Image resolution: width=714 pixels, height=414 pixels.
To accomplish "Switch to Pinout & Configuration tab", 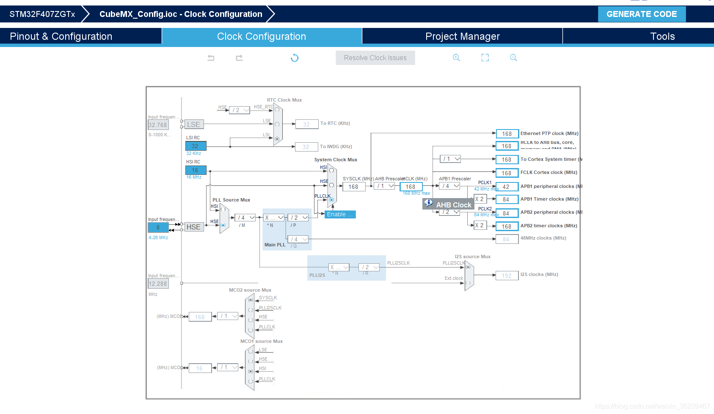I will point(81,36).
